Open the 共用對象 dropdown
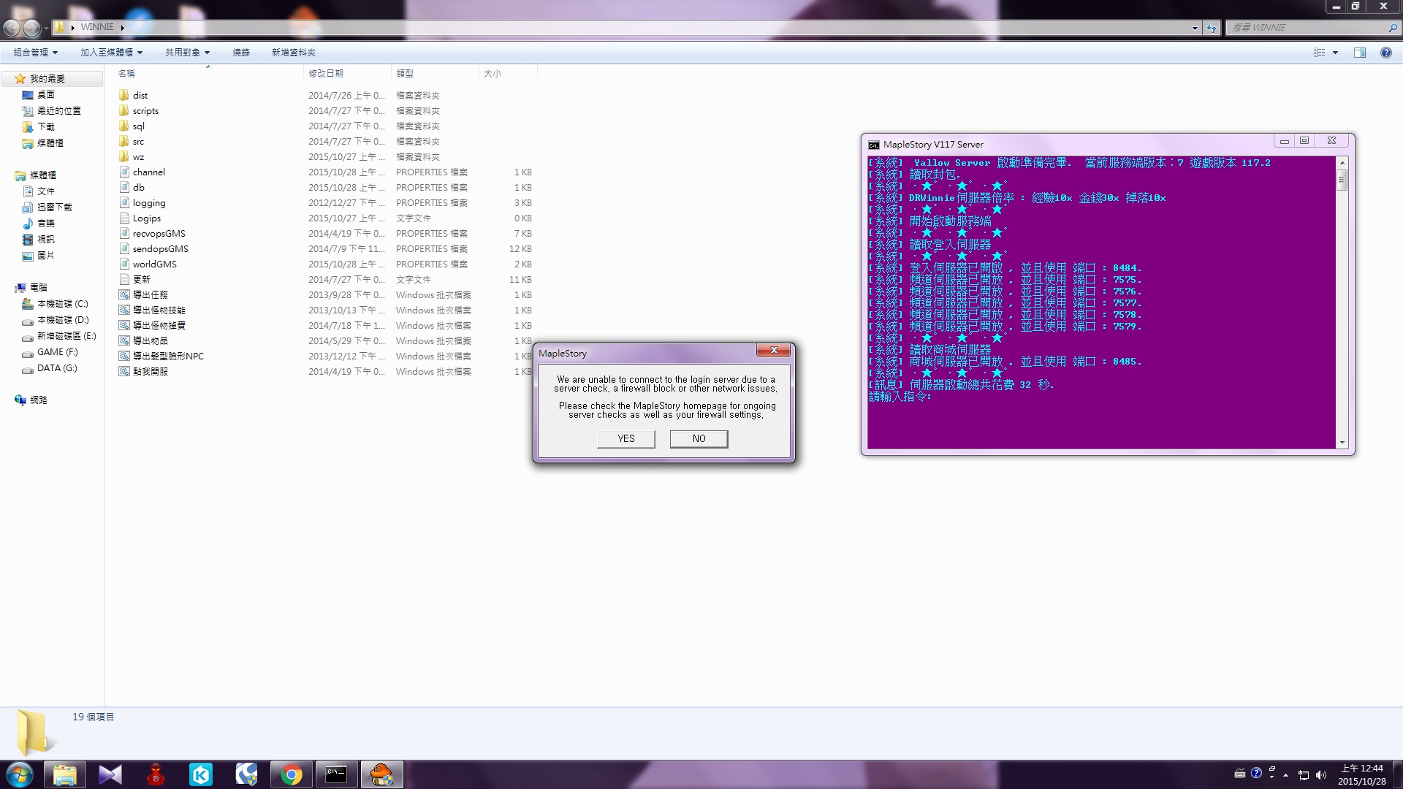Viewport: 1403px width, 789px height. tap(187, 53)
